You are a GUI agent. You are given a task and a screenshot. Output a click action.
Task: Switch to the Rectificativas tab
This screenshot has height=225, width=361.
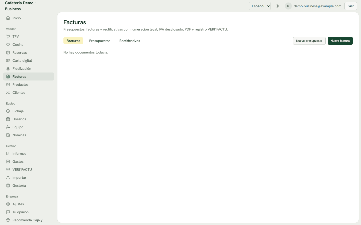[130, 41]
